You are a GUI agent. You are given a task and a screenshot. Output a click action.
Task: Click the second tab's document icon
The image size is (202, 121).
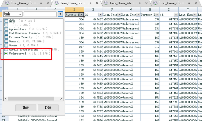coord(57,3)
